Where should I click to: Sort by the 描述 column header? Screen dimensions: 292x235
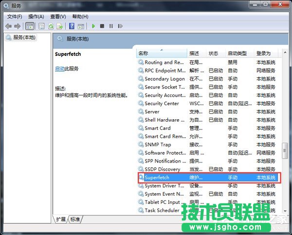(197, 54)
